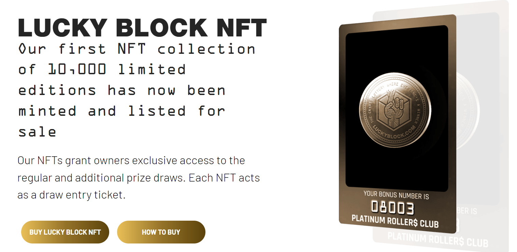Click the word 'sale' in the subtitle

[x=37, y=132]
